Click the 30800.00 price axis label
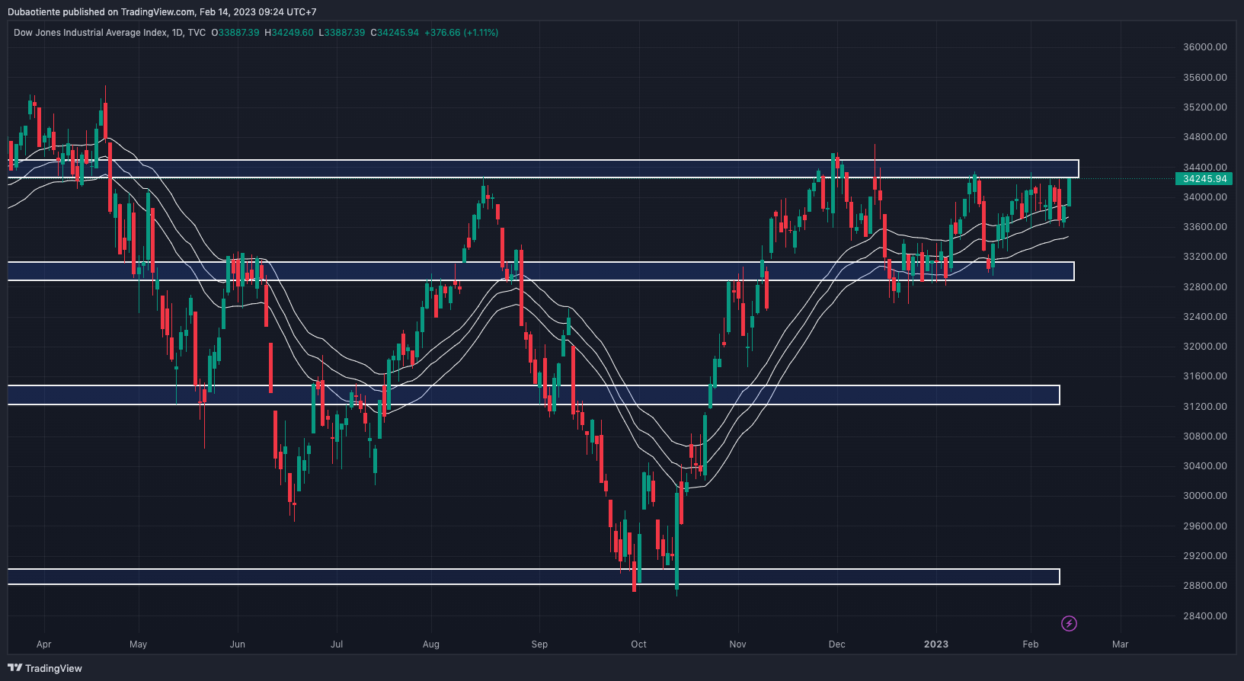The width and height of the screenshot is (1244, 681). click(x=1204, y=436)
